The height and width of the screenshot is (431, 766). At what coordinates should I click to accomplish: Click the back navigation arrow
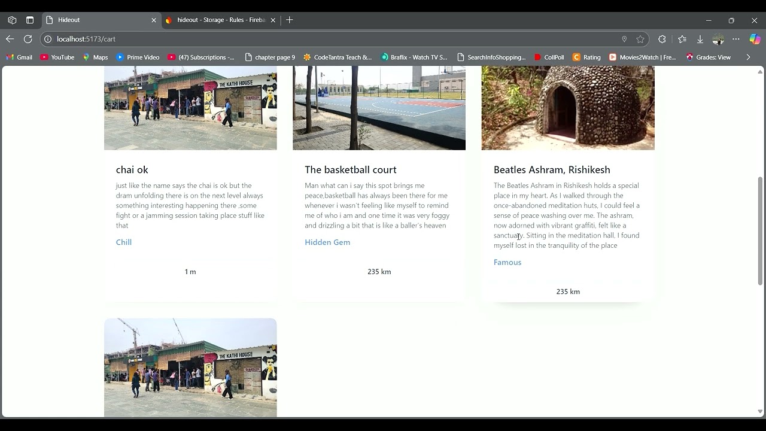tap(10, 38)
